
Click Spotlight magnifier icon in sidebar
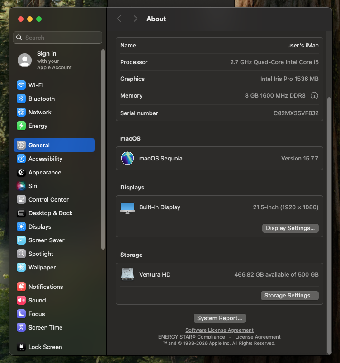(x=21, y=254)
